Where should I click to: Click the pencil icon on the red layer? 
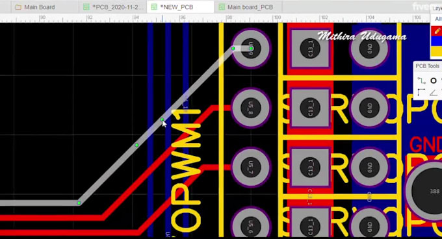pyautogui.click(x=437, y=31)
